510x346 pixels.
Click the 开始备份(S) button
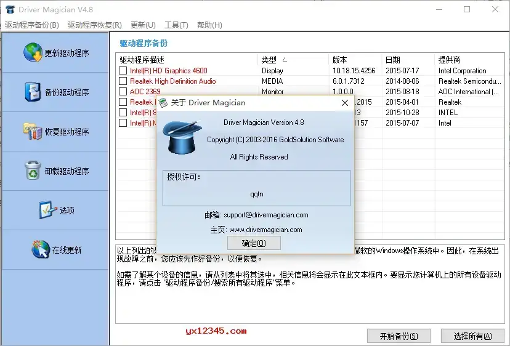click(x=399, y=336)
